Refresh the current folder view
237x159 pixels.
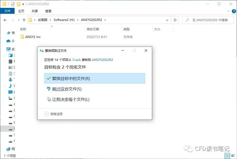click(175, 20)
